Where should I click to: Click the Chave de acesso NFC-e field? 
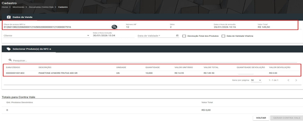(57, 26)
